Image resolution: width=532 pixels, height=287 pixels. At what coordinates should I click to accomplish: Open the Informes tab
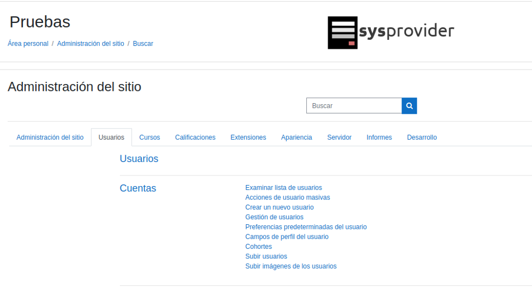pyautogui.click(x=379, y=137)
